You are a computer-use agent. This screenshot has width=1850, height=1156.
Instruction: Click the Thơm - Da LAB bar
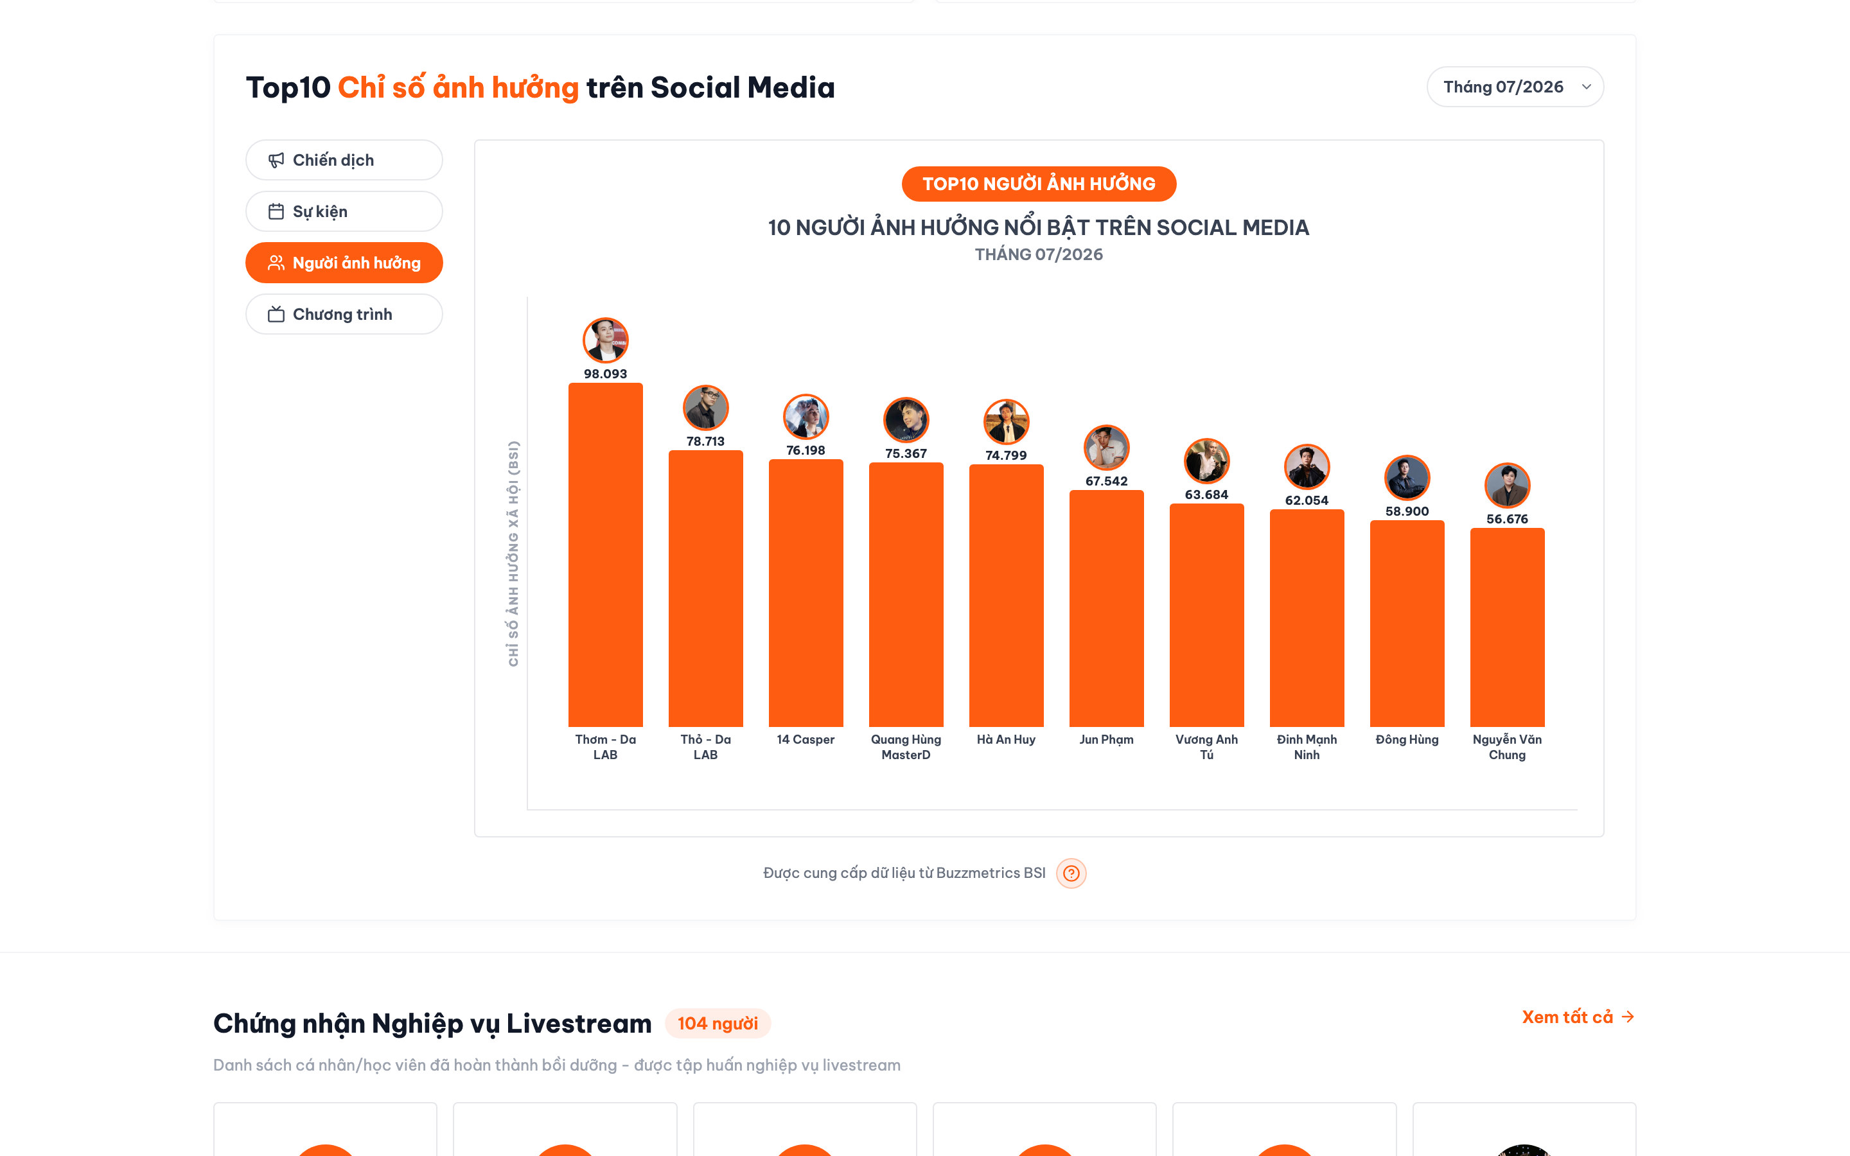point(606,555)
